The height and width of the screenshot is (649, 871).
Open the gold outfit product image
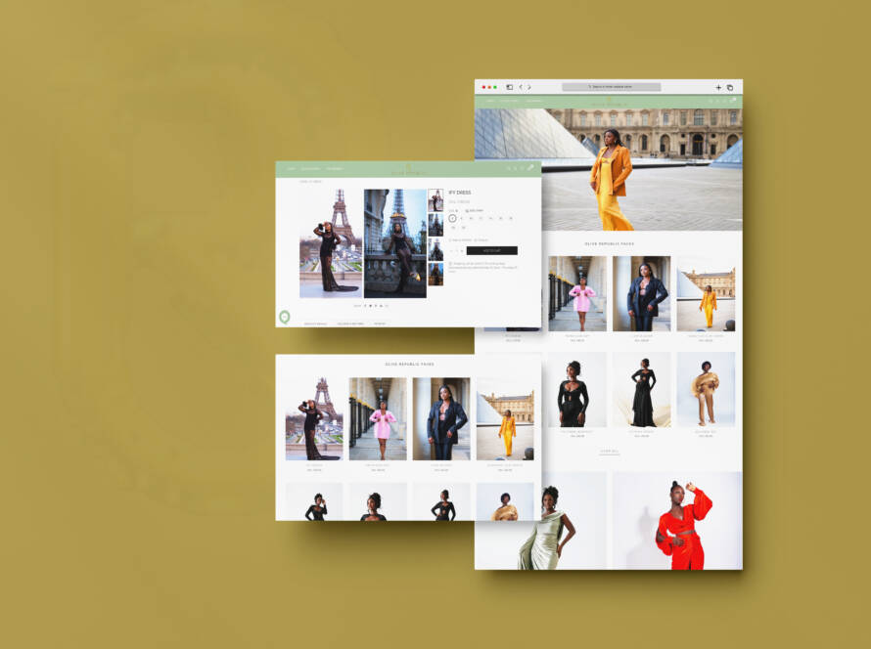point(705,293)
